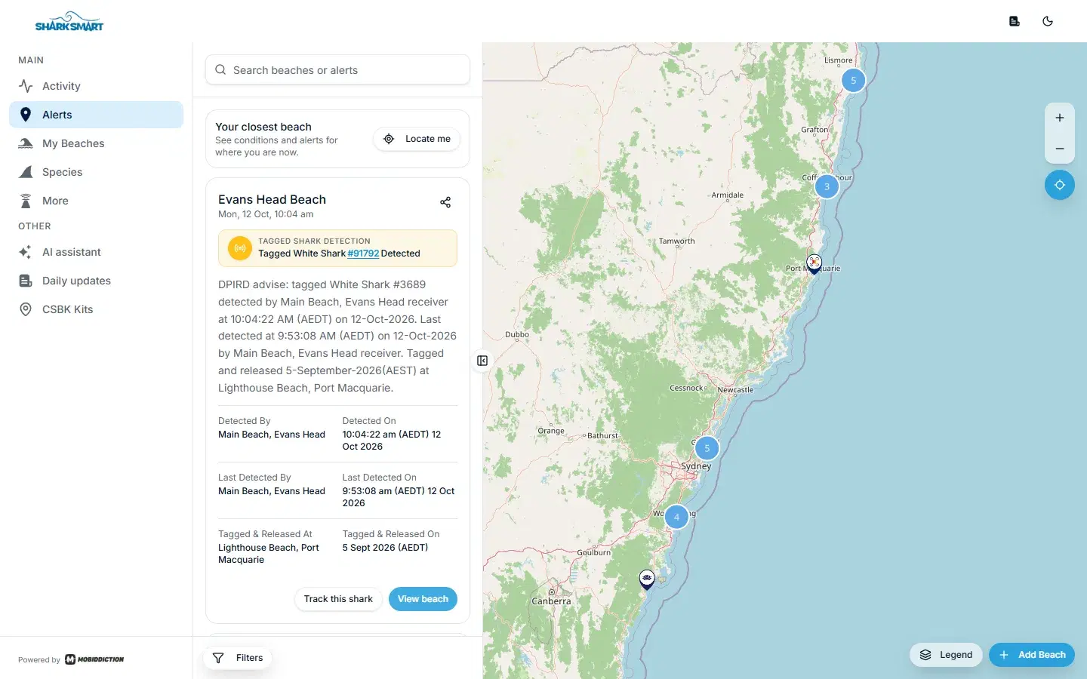Screen dimensions: 1087x679
Task: Select the Alerts menu item
Action: click(96, 115)
